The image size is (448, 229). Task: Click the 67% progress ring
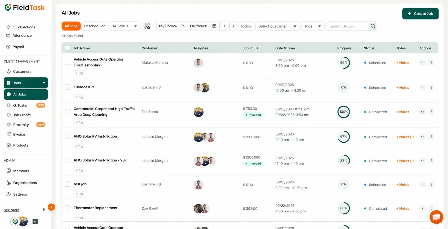(344, 137)
